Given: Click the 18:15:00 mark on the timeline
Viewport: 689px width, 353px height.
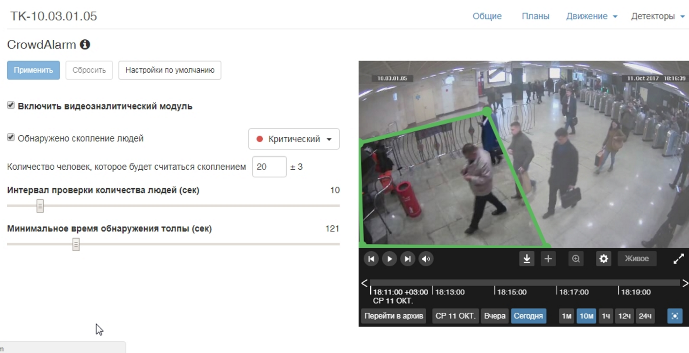Looking at the screenshot, I should (x=512, y=292).
